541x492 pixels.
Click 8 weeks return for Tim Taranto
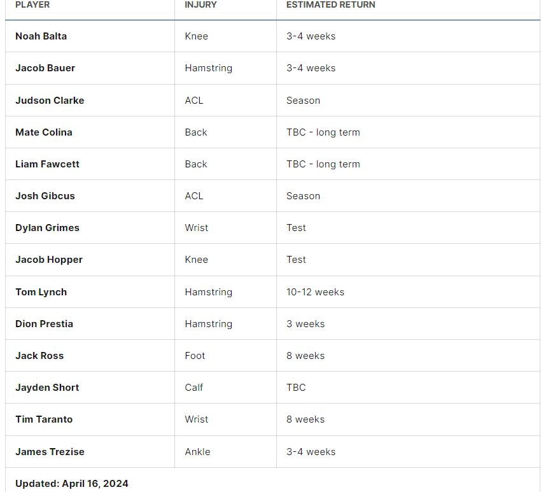[x=306, y=419]
